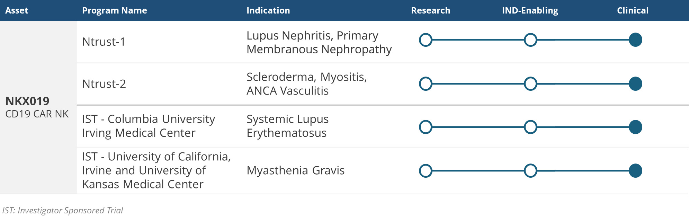Viewport: 689px width, 221px height.
Task: Click the IND-Enabling column header
Action: 530,10
